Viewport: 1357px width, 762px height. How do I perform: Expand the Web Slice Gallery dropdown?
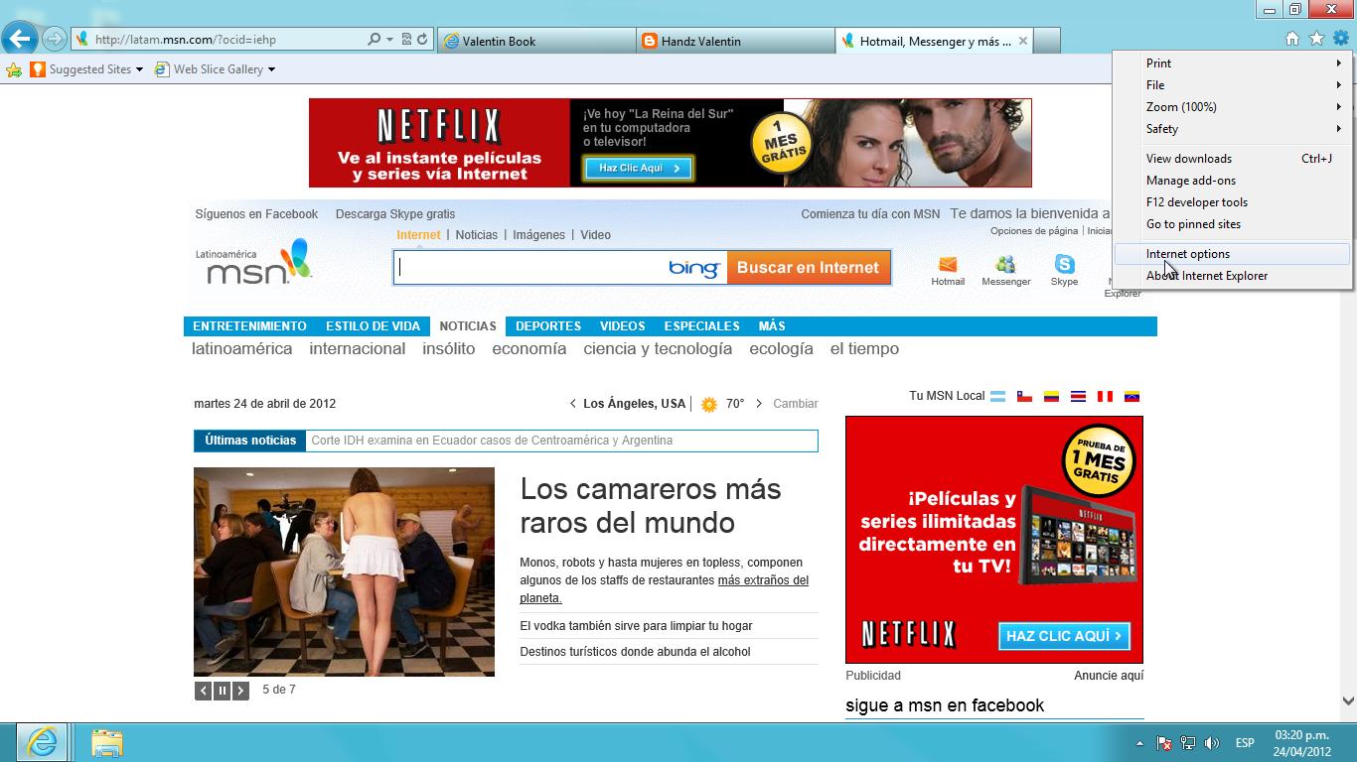coord(271,69)
